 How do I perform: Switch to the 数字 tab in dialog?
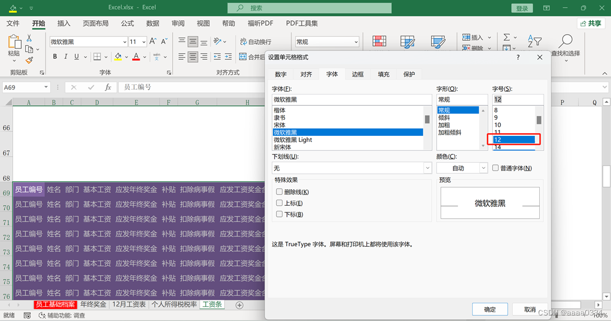click(x=281, y=74)
